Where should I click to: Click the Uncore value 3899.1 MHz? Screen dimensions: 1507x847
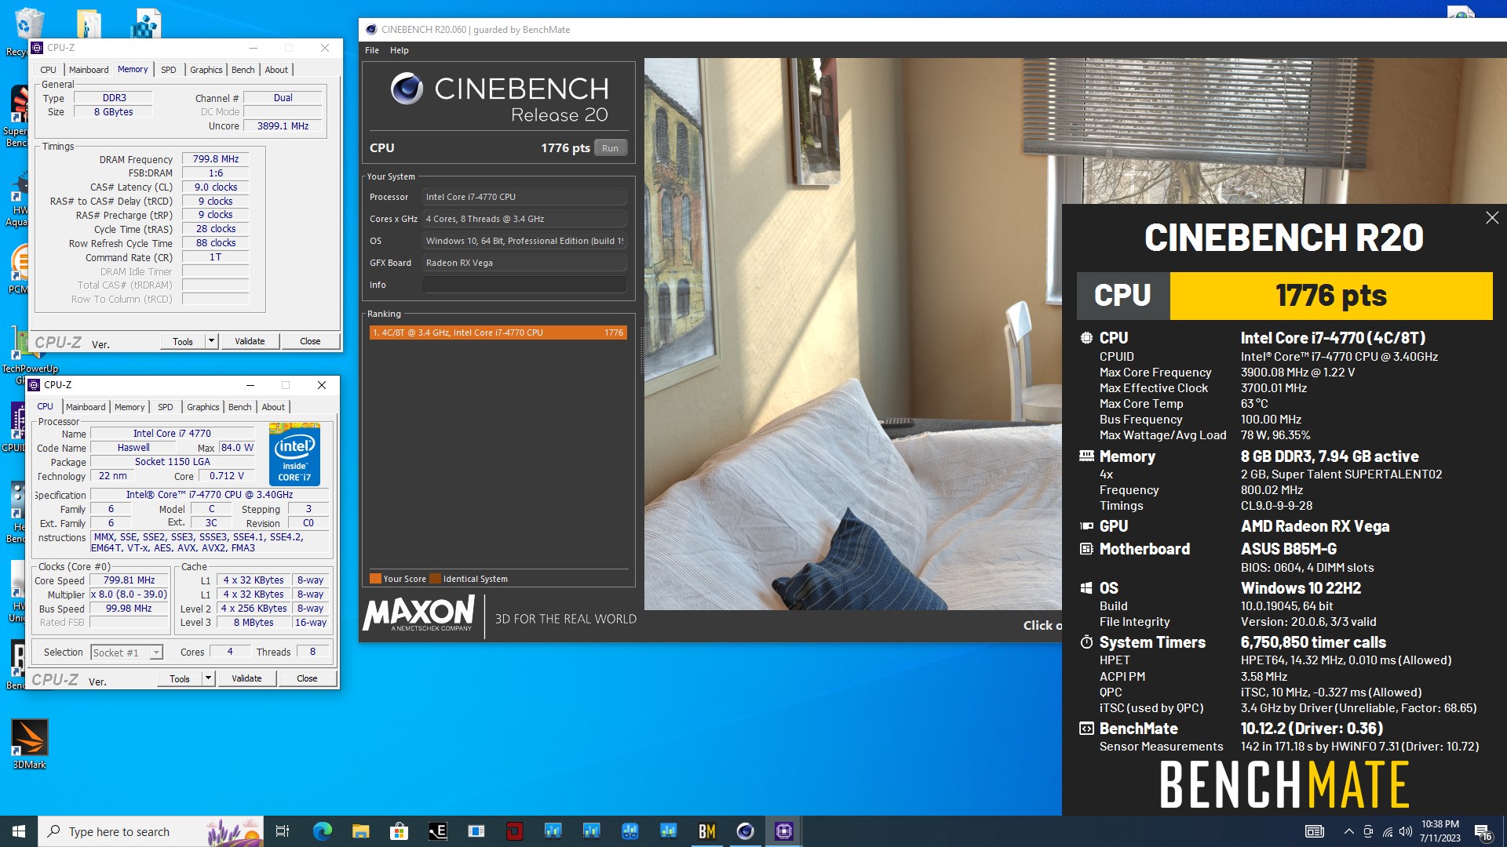pos(283,126)
